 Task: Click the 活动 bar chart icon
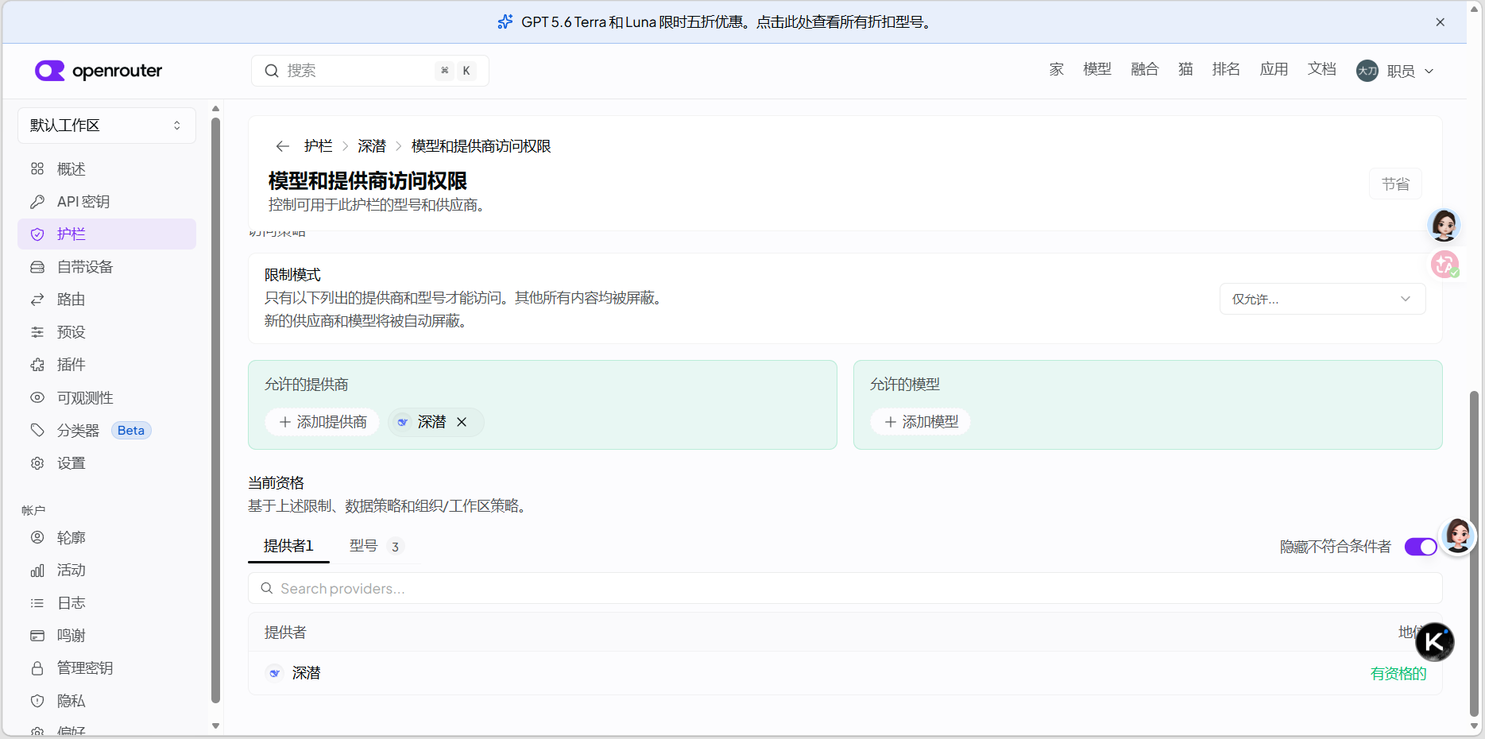tap(37, 571)
